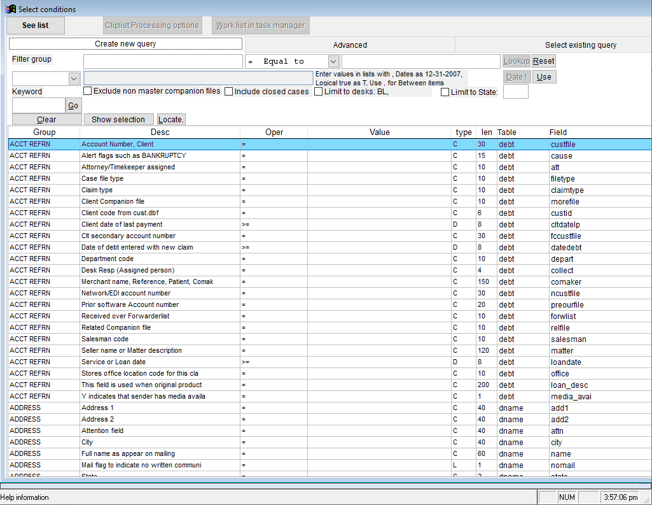Select Client date of last payment row
Screen dimensions: 652x505
point(329,224)
